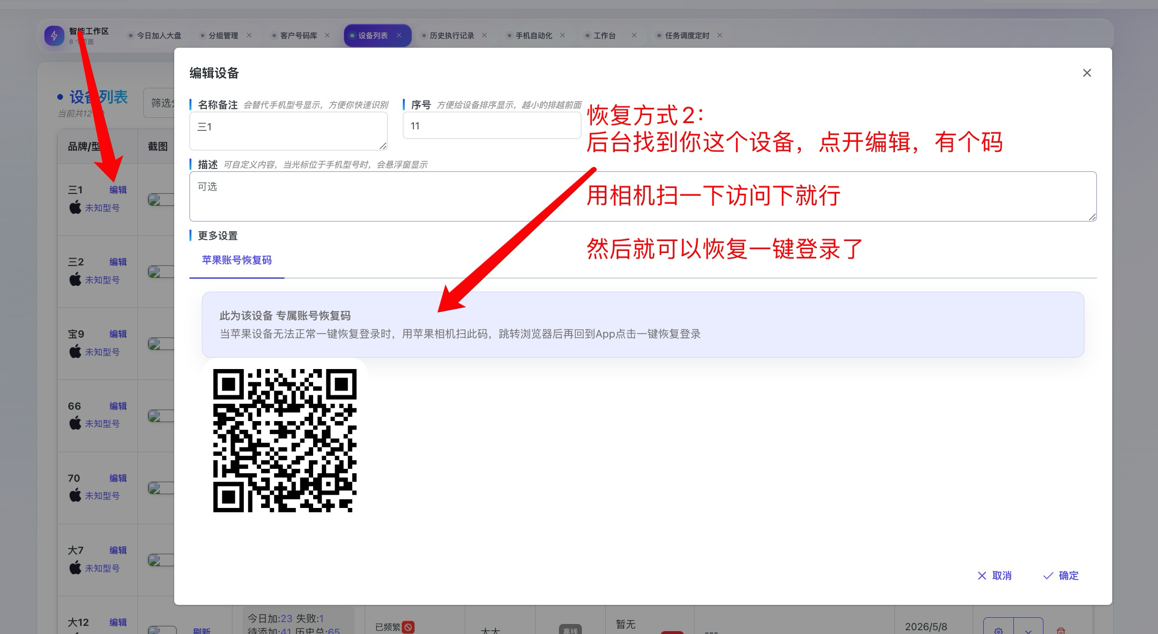Open the 手机自动化 tab
Viewport: 1158px width, 634px height.
pos(534,36)
